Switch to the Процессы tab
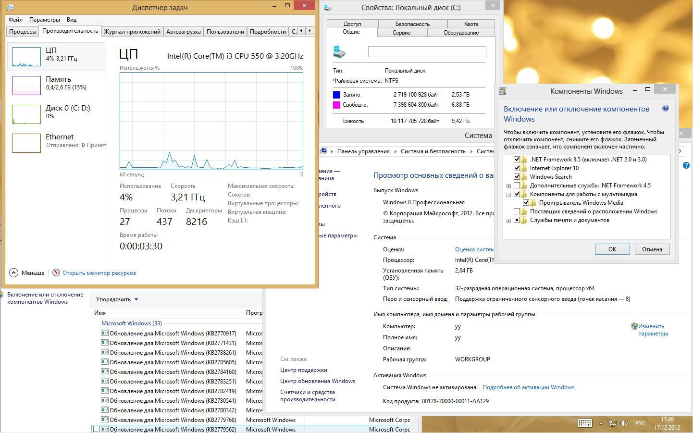 coord(23,32)
